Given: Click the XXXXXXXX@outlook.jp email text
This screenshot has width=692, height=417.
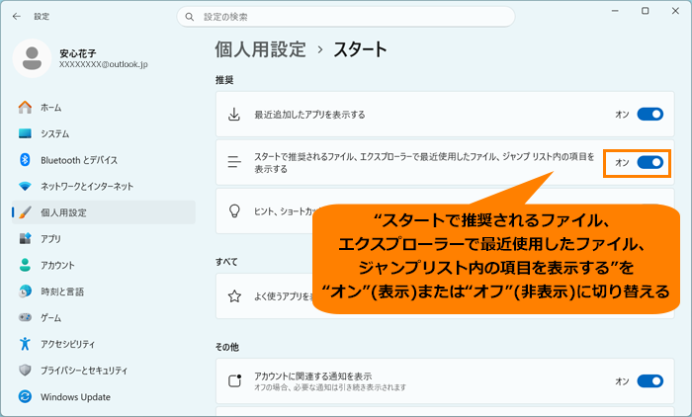Looking at the screenshot, I should (103, 64).
